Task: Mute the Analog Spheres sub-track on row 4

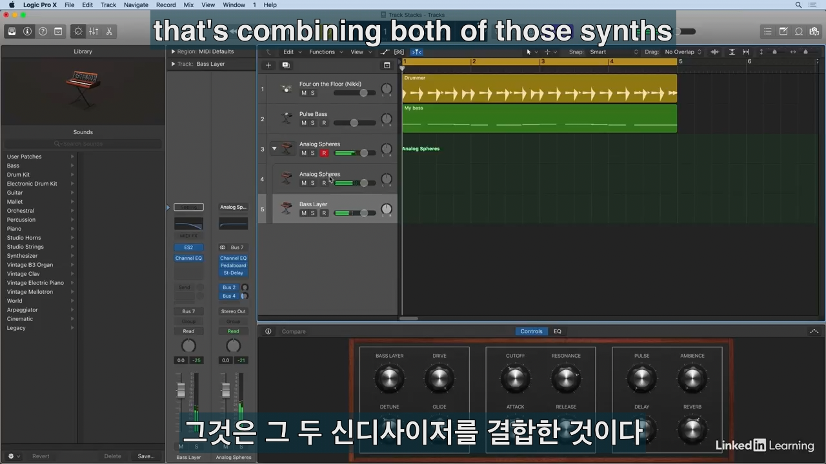Action: click(x=304, y=183)
